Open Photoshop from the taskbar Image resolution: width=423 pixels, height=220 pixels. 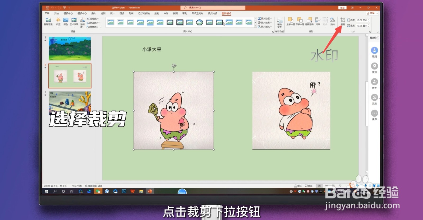pos(124,191)
